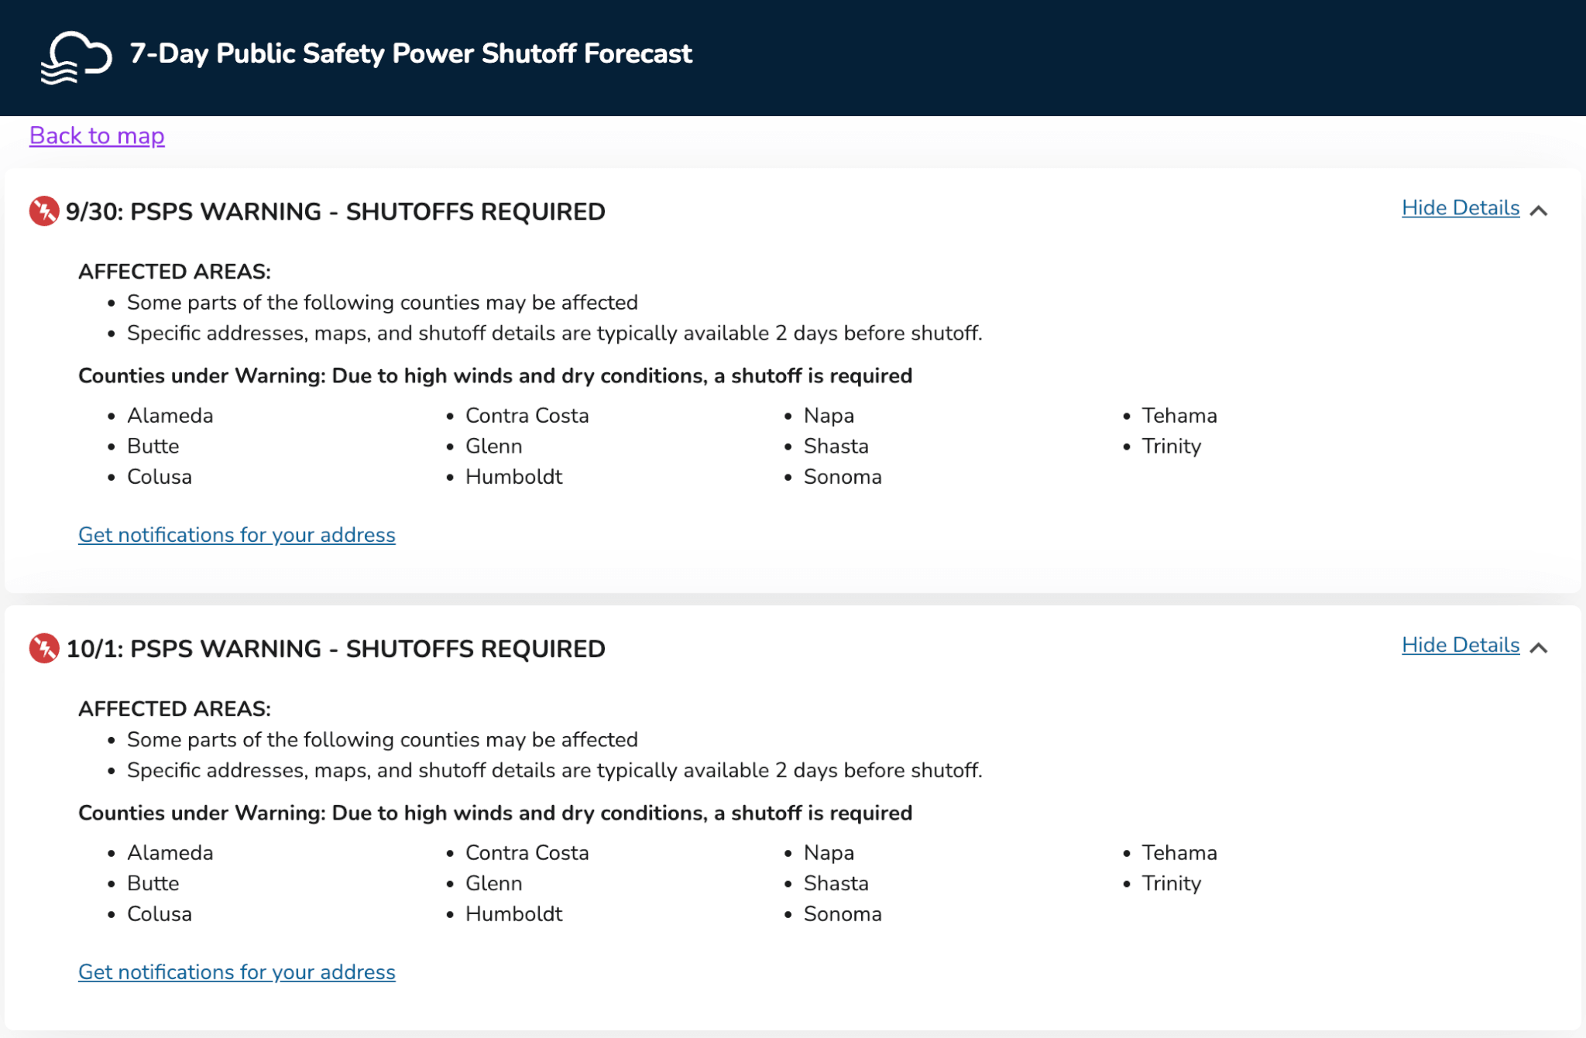
Task: Click the red shutoff warning icon for 9/30
Action: click(x=44, y=211)
